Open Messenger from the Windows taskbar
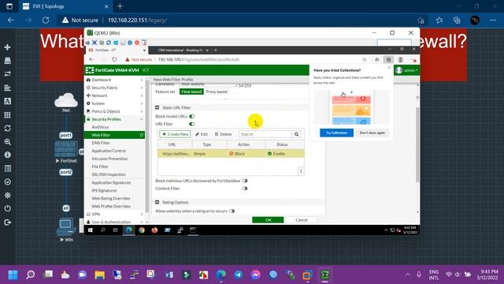Screen dimensions: 504x284 point(255,275)
